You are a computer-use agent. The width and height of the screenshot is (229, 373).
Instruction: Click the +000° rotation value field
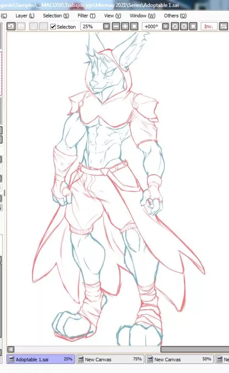(152, 26)
